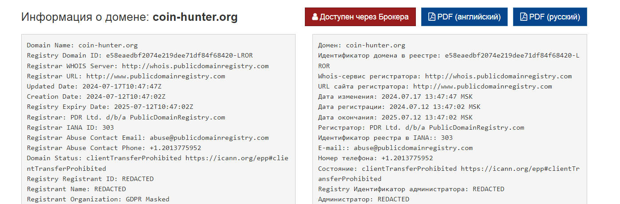The width and height of the screenshot is (620, 204).
Task: Select the Updated Date line
Action: tap(93, 86)
